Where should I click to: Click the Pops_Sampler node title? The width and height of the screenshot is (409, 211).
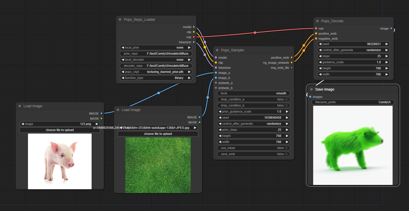click(x=232, y=50)
